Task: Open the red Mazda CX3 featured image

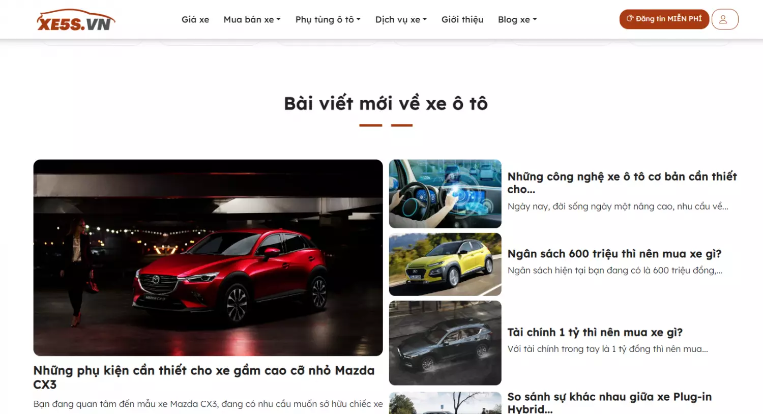Action: tap(208, 258)
